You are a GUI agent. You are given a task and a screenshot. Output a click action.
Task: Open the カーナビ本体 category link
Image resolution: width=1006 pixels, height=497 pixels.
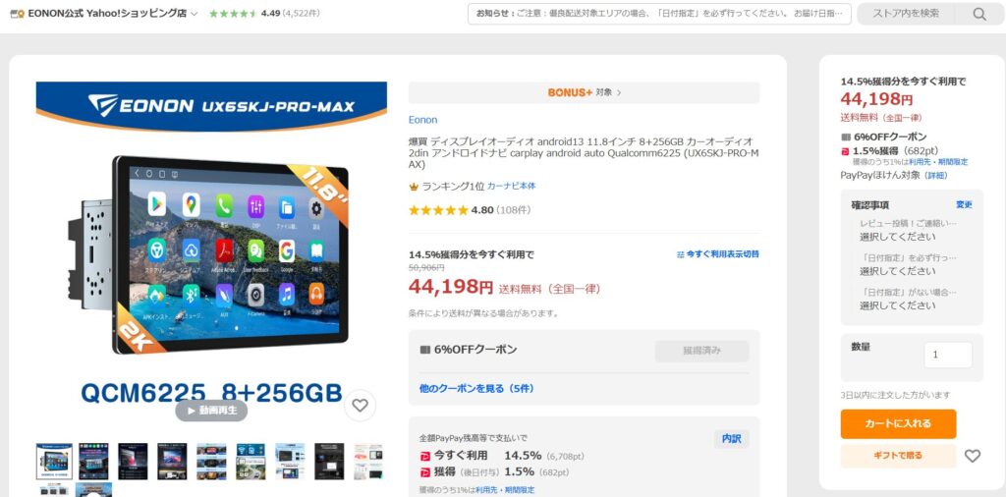coord(511,186)
